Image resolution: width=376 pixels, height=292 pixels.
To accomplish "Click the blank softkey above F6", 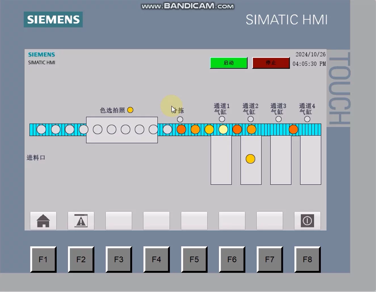I will pyautogui.click(x=232, y=221).
